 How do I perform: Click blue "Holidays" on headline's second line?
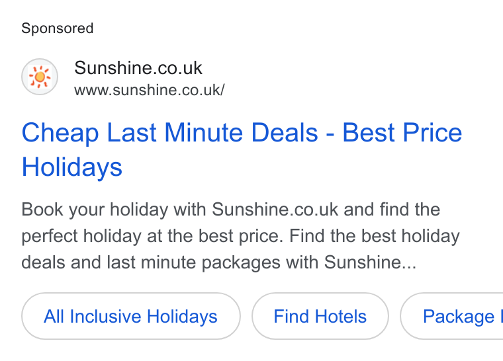pyautogui.click(x=72, y=168)
